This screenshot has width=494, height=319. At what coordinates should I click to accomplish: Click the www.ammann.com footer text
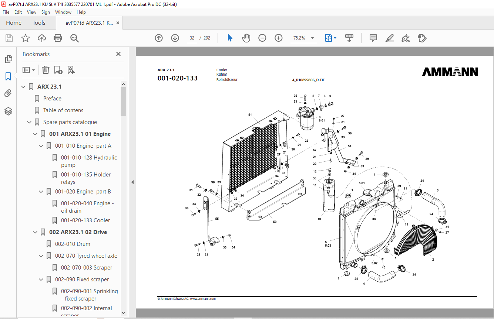pyautogui.click(x=203, y=299)
